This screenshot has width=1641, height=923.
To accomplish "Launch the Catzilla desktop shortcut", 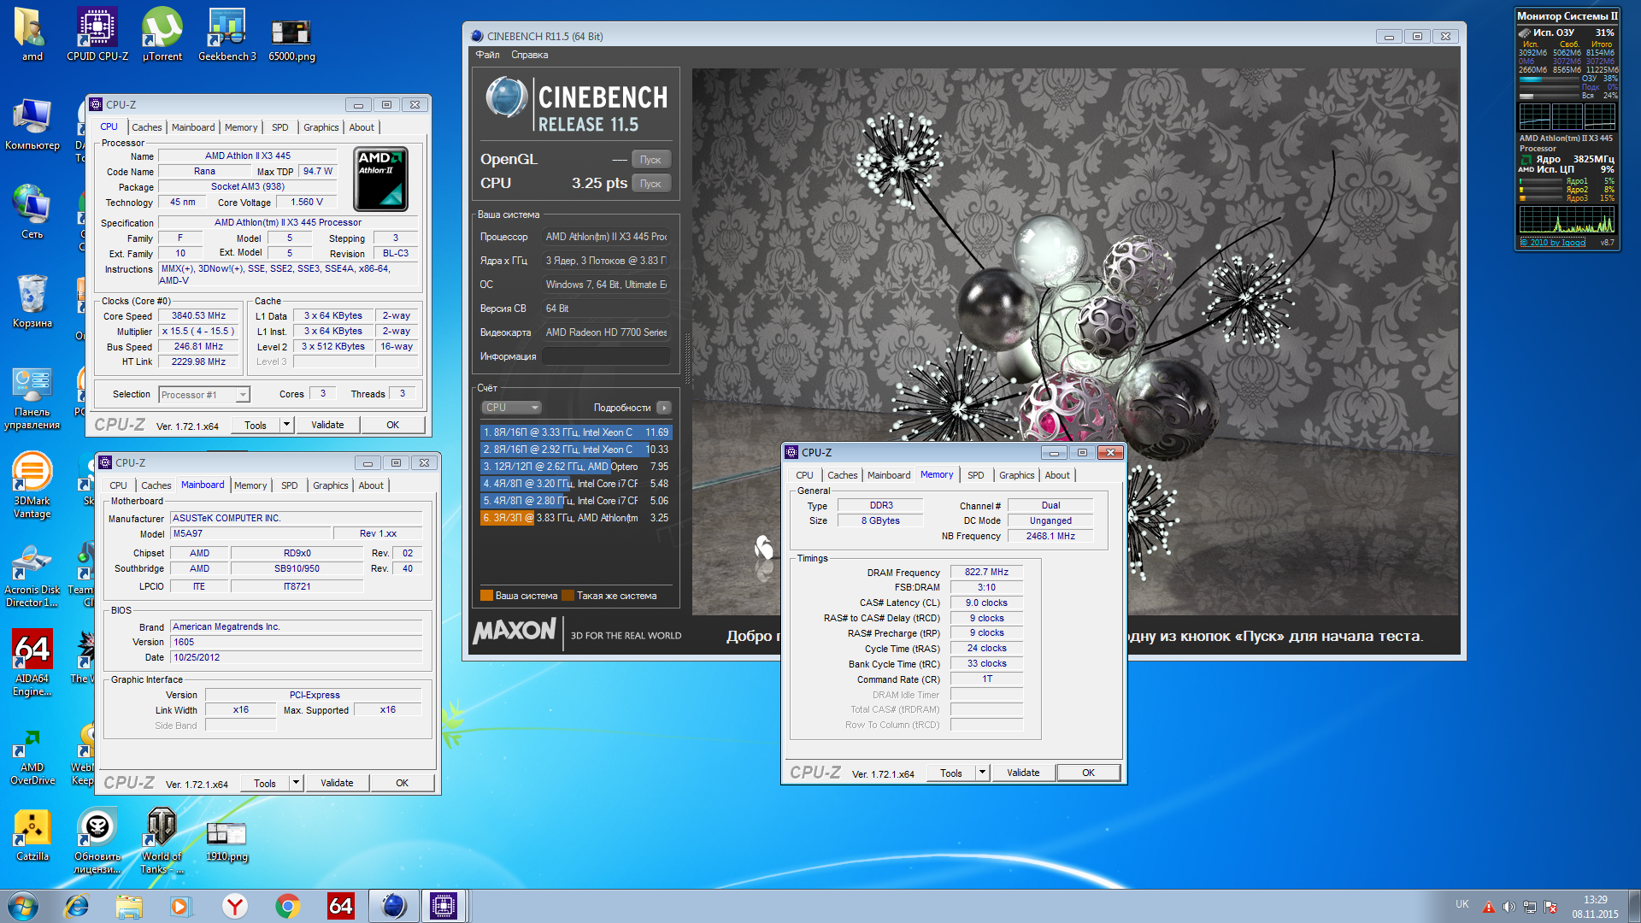I will point(32,834).
